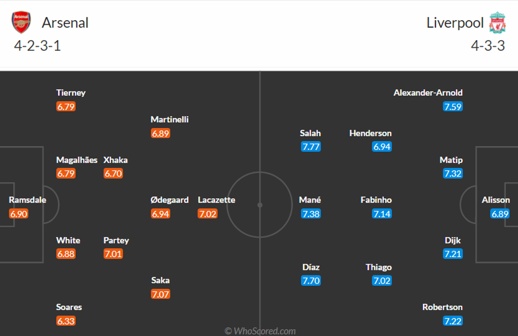
Task: Select player name Tierney
Action: (x=71, y=93)
